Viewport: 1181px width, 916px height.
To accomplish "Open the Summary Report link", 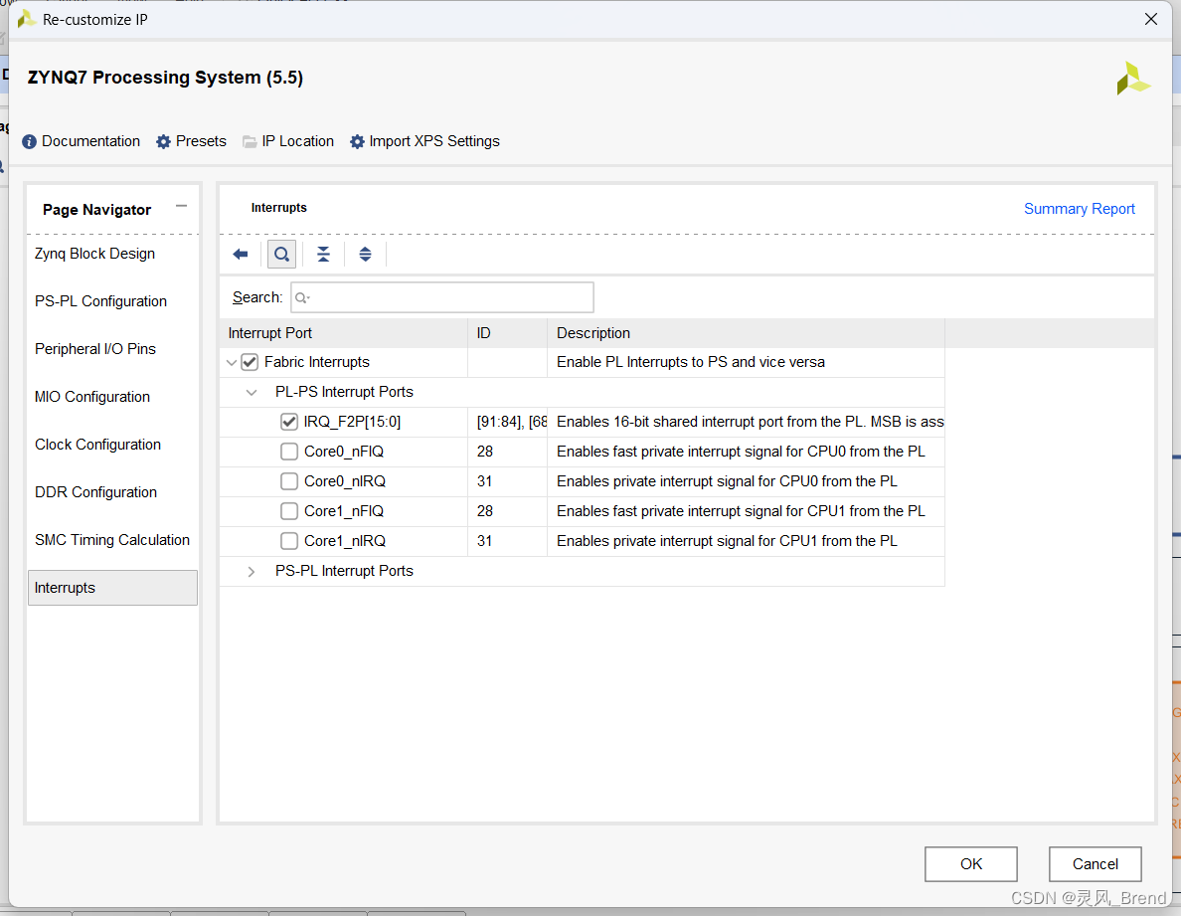I will 1080,209.
